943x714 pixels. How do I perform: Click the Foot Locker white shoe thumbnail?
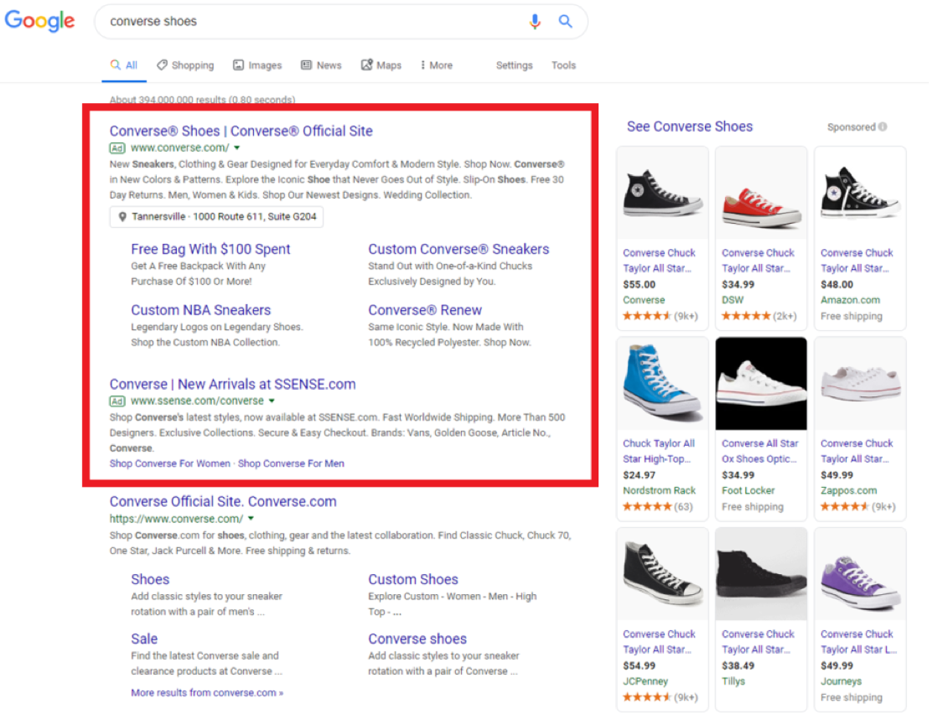click(761, 384)
